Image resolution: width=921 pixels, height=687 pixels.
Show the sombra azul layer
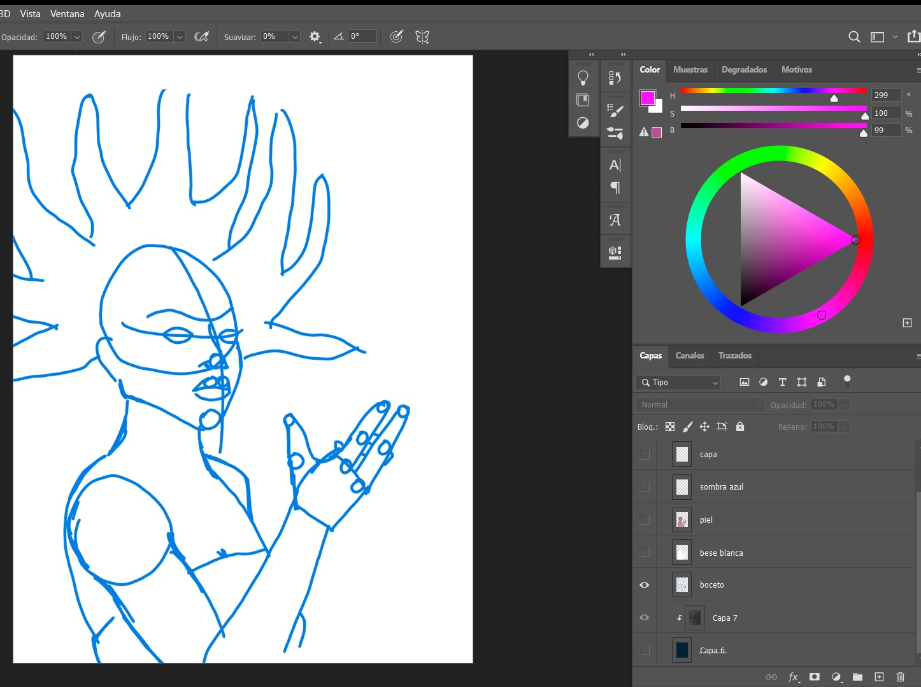pyautogui.click(x=645, y=486)
